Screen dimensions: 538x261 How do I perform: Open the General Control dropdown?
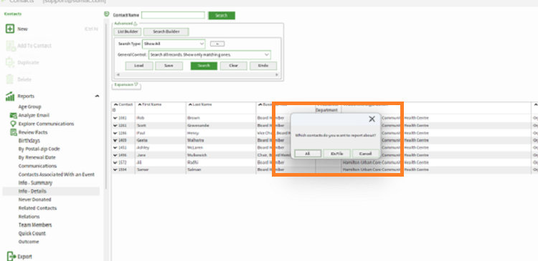tap(267, 55)
